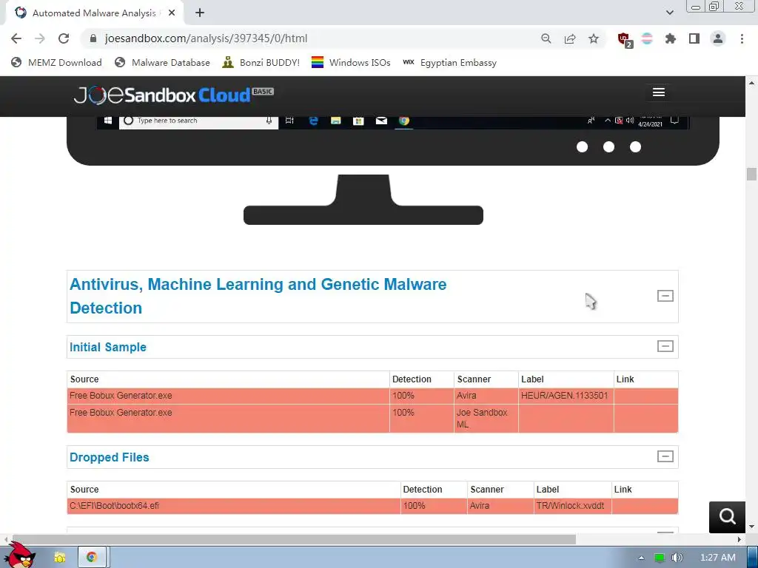Screen dimensions: 758x568
Task: Collapse the Antivirus, Machine Learning section
Action: point(665,296)
